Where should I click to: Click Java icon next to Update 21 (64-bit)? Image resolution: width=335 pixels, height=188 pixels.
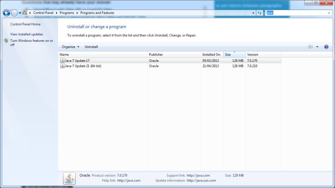62,66
